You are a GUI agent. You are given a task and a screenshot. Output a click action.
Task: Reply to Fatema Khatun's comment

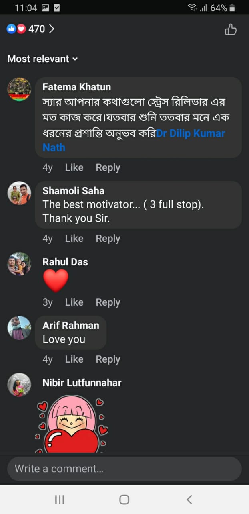coord(108,167)
